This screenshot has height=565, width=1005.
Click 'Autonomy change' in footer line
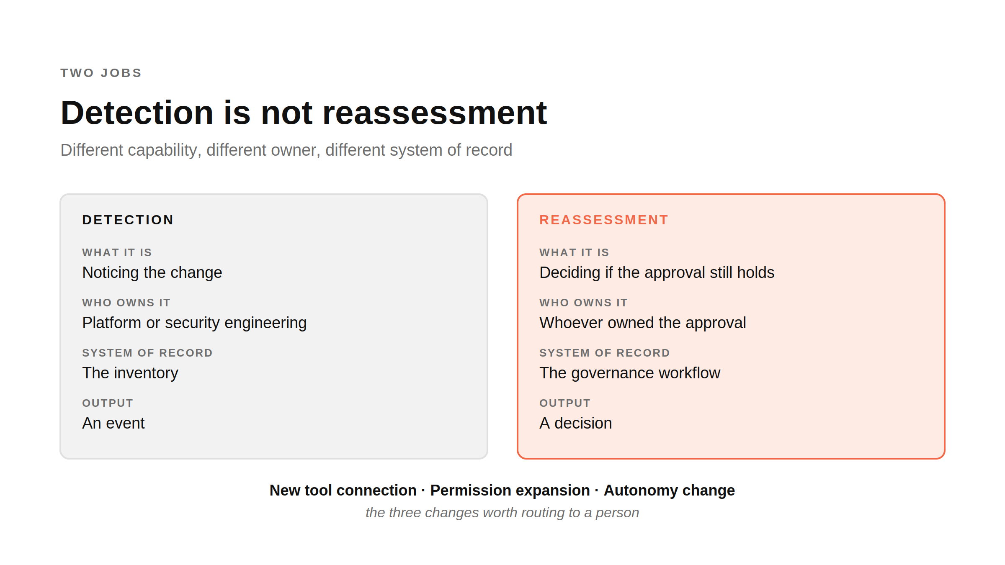click(669, 491)
